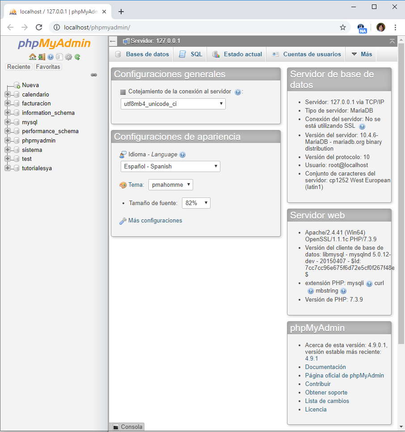Click the Servidor: 127.0.0.1 breadcrumb
This screenshot has height=432, width=405.
coord(155,41)
